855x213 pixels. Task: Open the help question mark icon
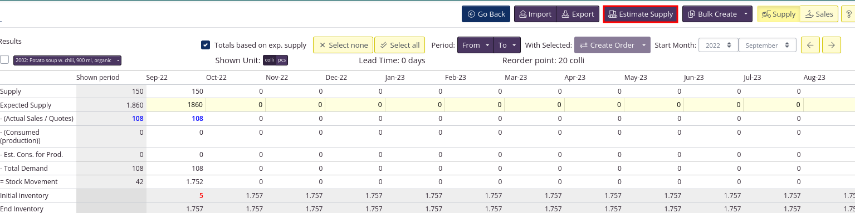[x=849, y=14]
